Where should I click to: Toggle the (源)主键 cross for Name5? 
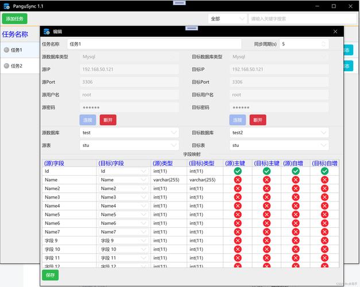(x=238, y=215)
